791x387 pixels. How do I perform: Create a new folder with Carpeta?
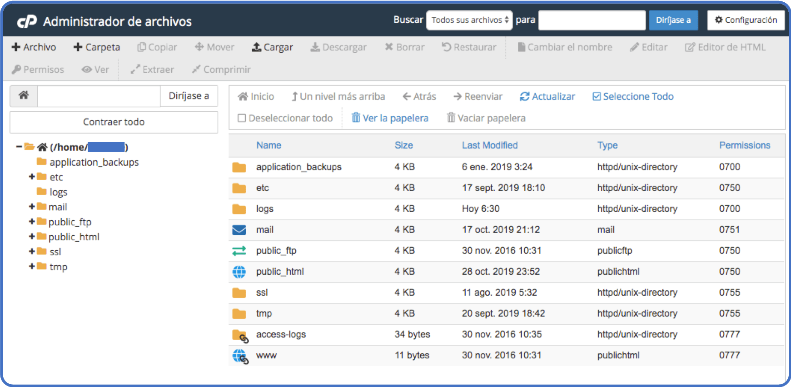coord(97,47)
